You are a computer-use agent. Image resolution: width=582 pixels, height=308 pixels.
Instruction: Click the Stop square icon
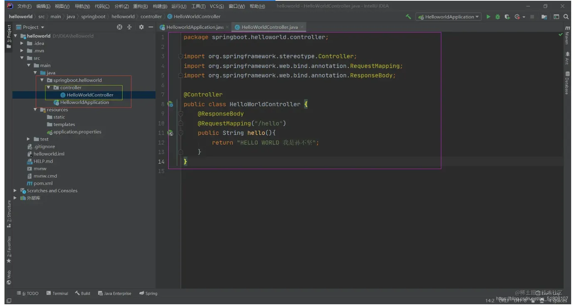532,17
